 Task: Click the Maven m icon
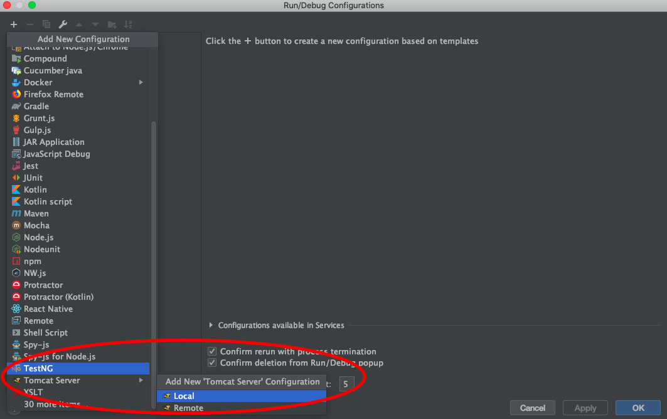(16, 213)
